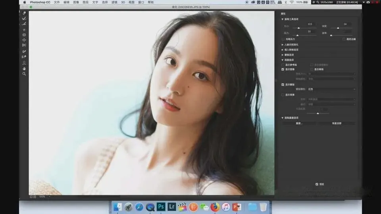Click the brush 大小 slider handle
The width and height of the screenshot is (381, 214).
click(298, 28)
